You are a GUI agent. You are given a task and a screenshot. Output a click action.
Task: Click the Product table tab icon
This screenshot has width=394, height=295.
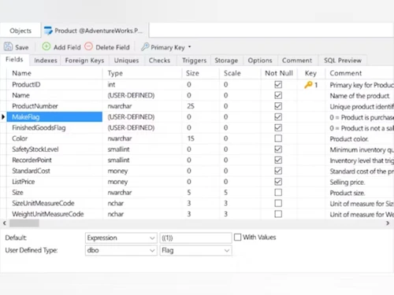48,31
